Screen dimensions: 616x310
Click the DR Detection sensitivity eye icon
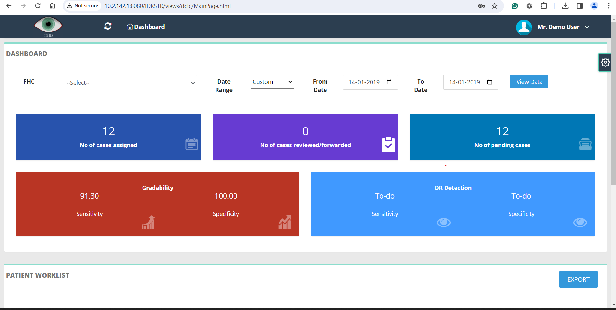point(444,222)
